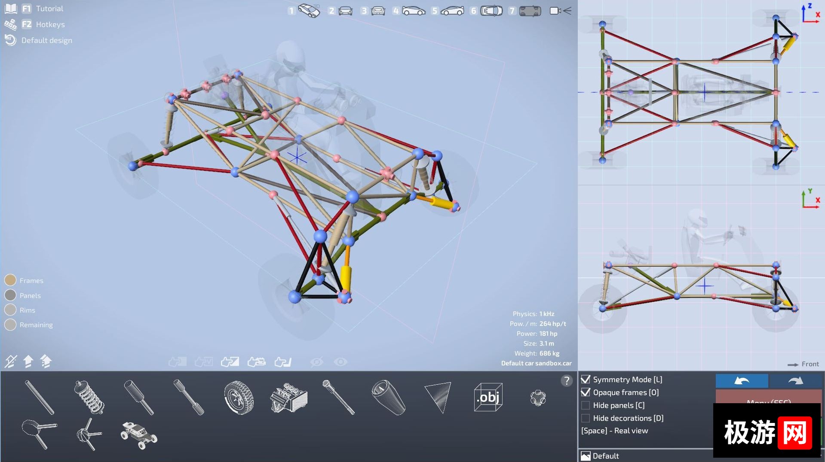Screen dimensions: 825x462
Task: Click the undo arrow button
Action: point(742,380)
